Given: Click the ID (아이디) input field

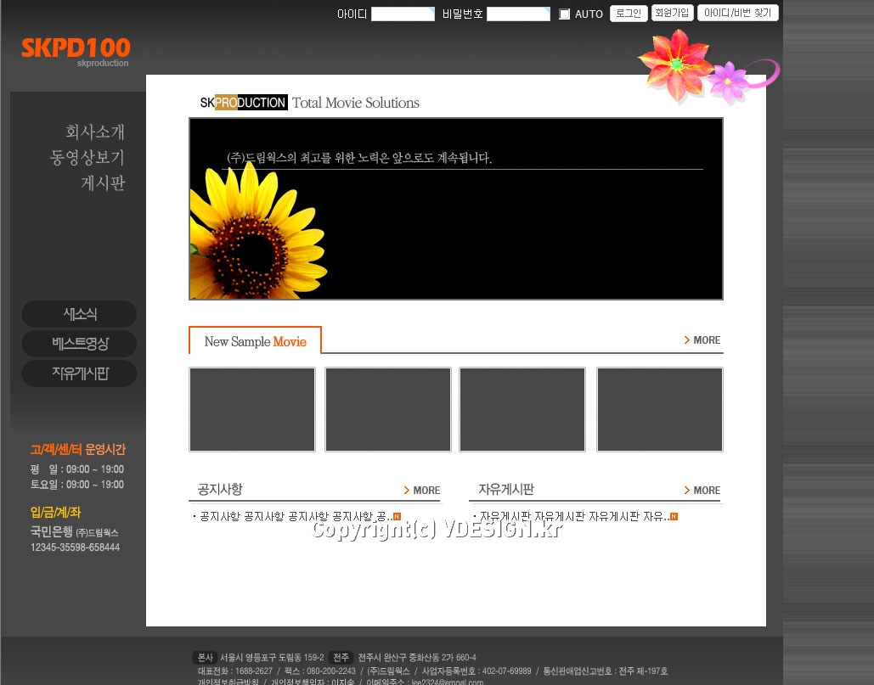Looking at the screenshot, I should click(403, 14).
